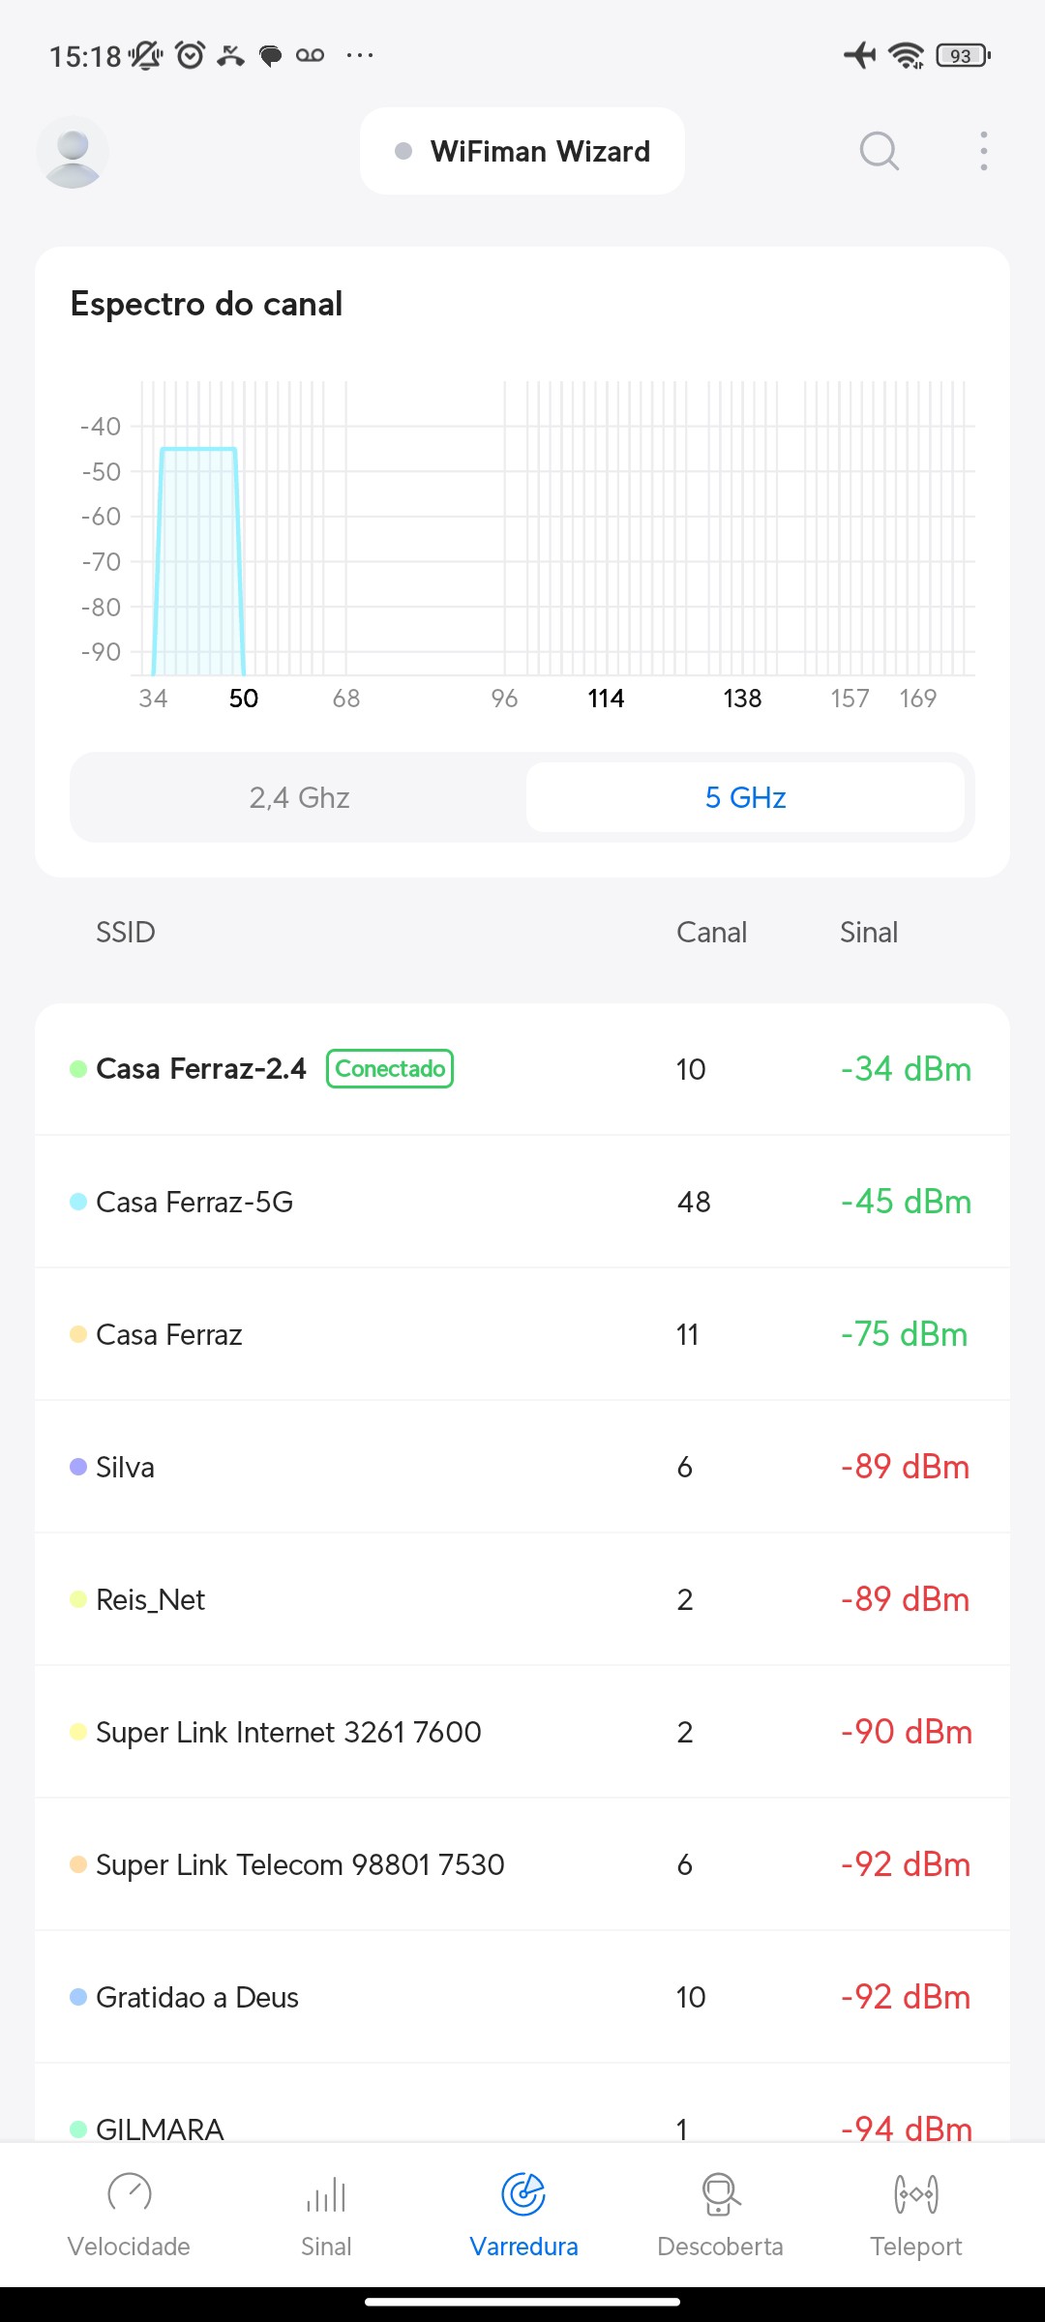
Task: Sort networks by Sinal column header
Action: [869, 933]
